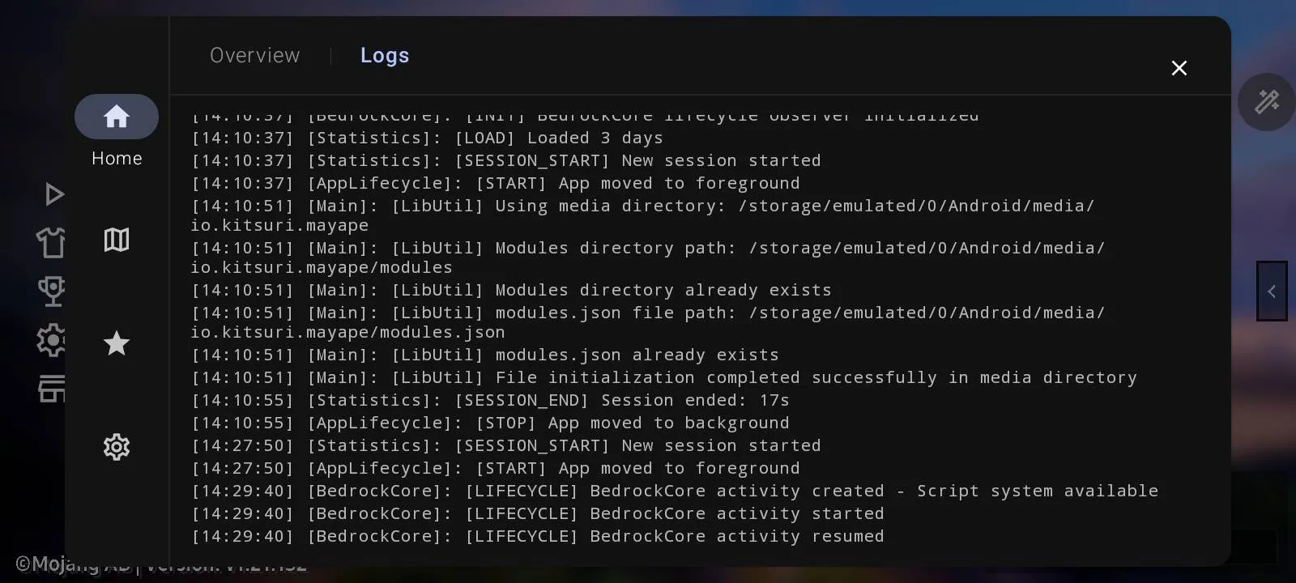Open the star favorites icon
The image size is (1296, 583).
[x=117, y=343]
